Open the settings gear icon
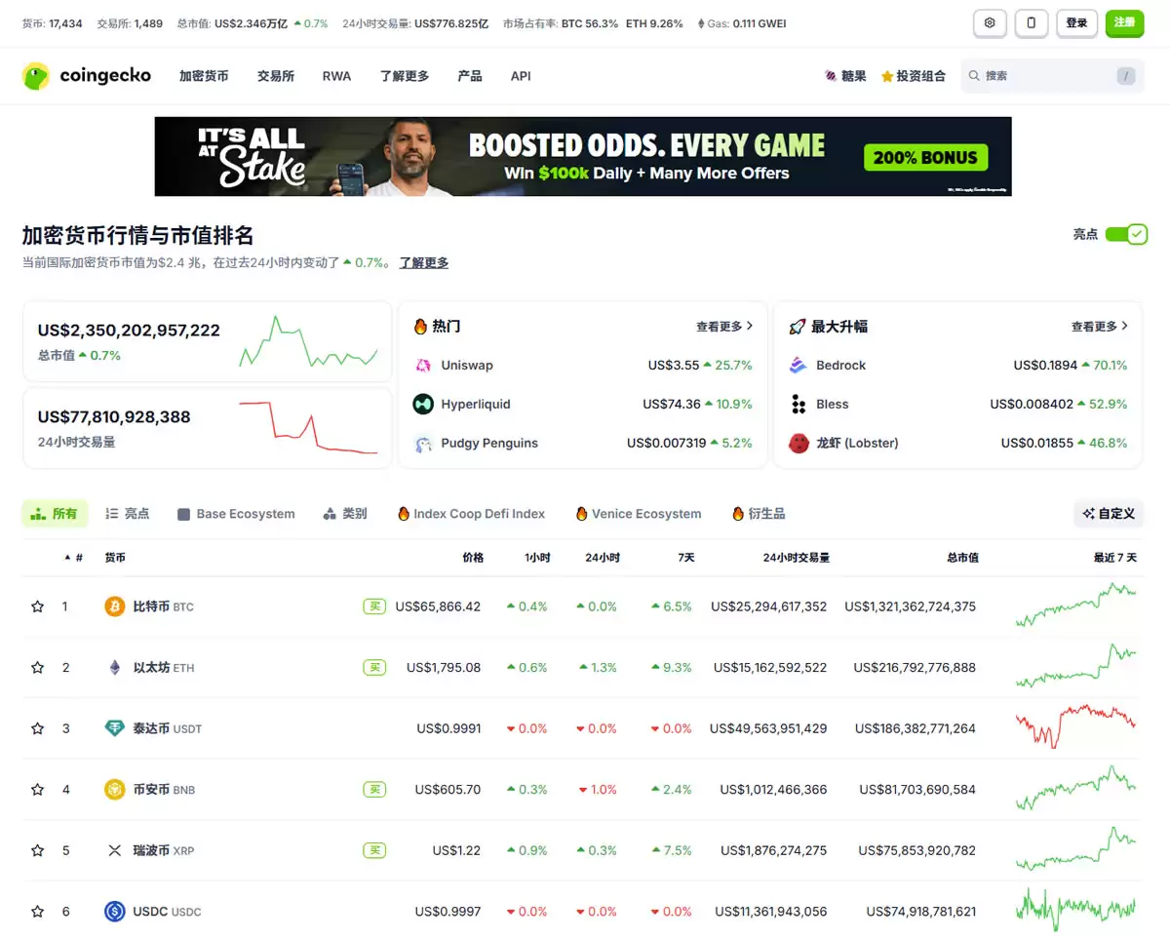 pyautogui.click(x=990, y=22)
